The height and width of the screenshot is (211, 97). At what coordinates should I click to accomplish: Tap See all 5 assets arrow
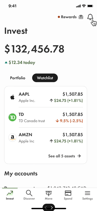point(79,156)
